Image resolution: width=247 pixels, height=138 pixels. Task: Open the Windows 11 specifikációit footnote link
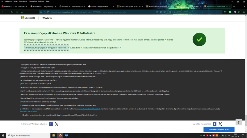point(28,111)
